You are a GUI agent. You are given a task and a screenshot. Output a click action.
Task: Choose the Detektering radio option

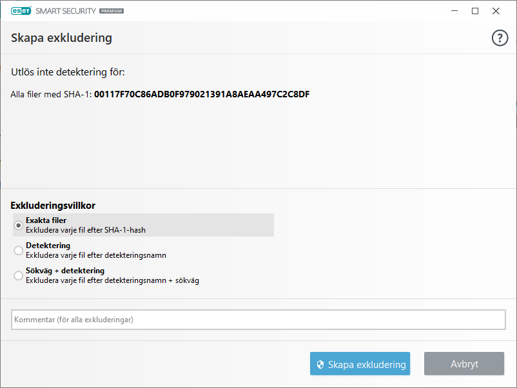(x=19, y=250)
